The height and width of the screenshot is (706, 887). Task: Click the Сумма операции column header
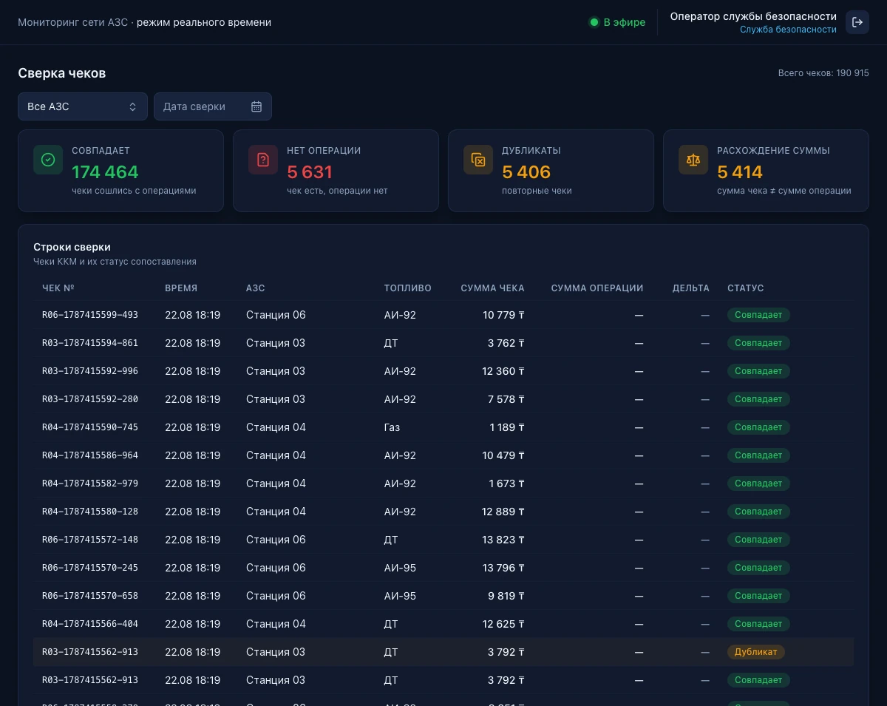tap(597, 288)
